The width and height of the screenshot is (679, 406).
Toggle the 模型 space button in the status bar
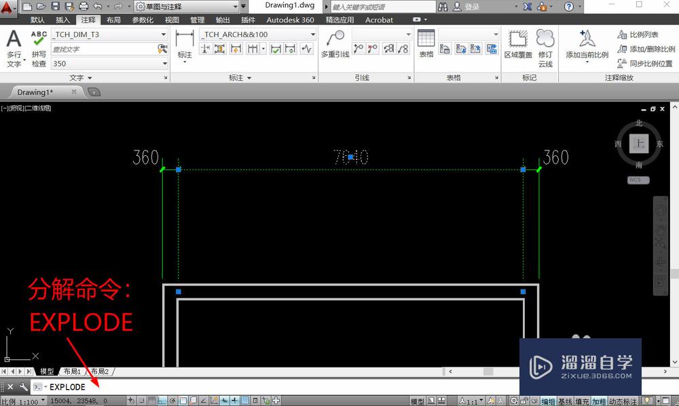pos(417,402)
